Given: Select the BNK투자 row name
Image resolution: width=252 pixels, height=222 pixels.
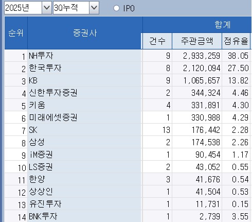Looking at the screenshot, I should [43, 216].
